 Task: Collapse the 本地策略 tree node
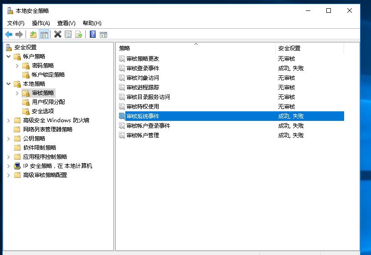pos(9,84)
